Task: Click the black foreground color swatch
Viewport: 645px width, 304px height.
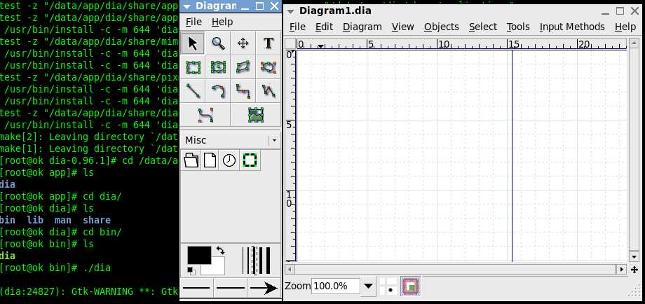Action: (x=199, y=255)
